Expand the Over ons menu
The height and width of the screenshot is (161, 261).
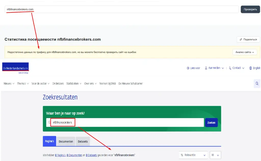click(x=90, y=84)
